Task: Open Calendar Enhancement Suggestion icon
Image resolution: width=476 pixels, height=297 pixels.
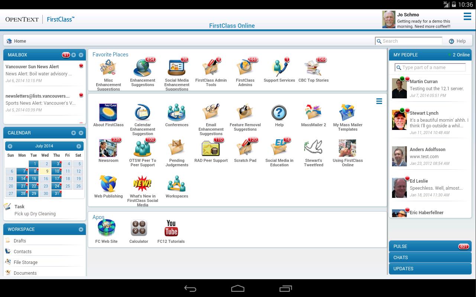Action: click(143, 112)
